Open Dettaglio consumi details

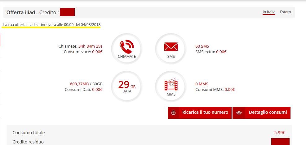tap(268, 113)
